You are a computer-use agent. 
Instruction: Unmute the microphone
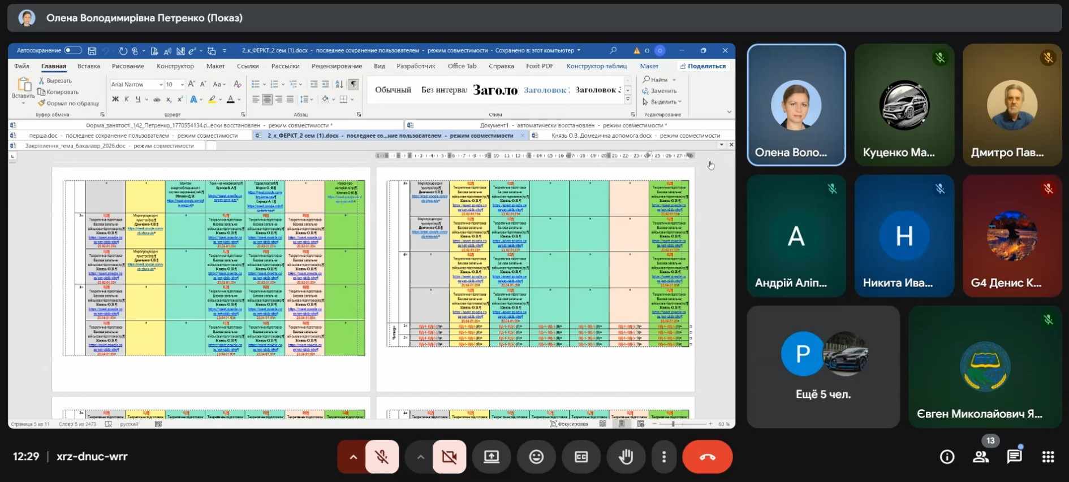pyautogui.click(x=382, y=457)
